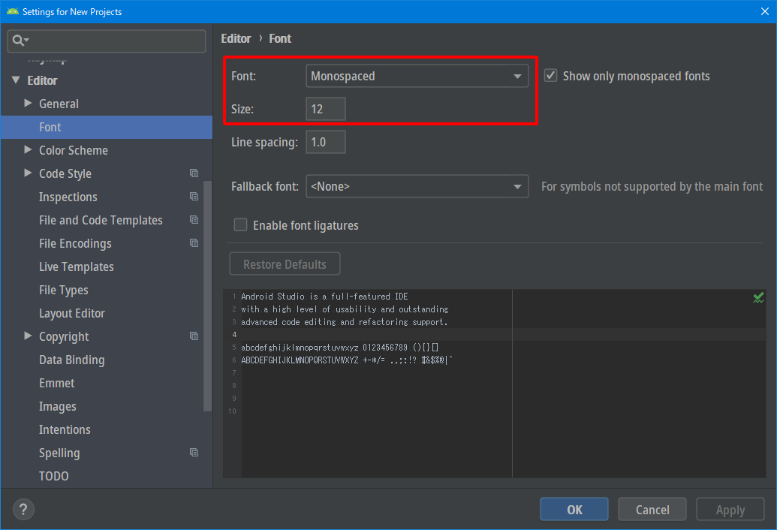Click preview line starting 'abcdefghijklmnopqrstuvwxyz'

coord(339,348)
